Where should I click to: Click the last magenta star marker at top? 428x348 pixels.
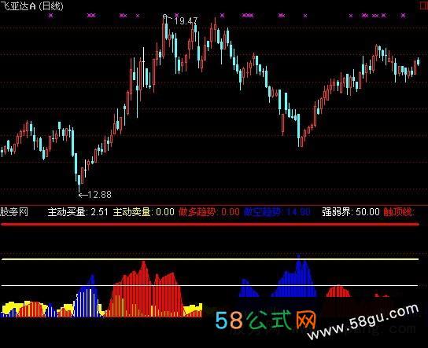(x=403, y=16)
